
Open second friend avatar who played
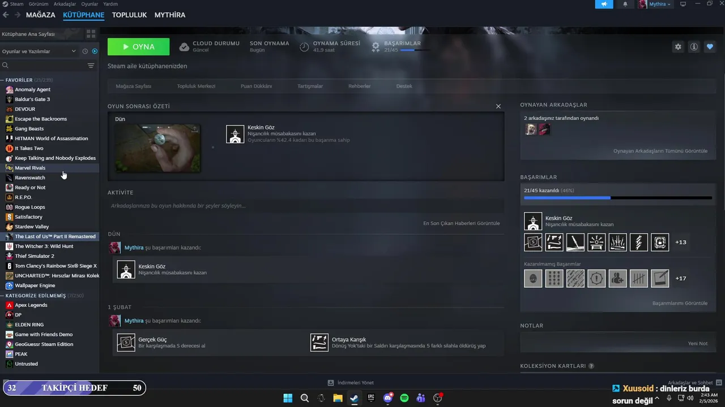pos(544,129)
